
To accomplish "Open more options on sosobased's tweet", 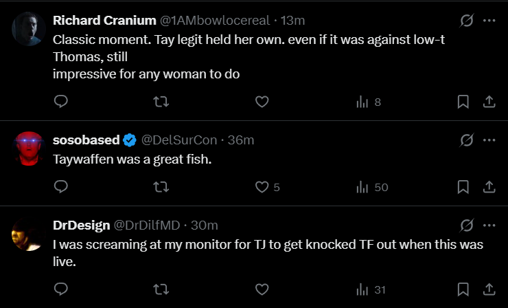I will coord(489,140).
